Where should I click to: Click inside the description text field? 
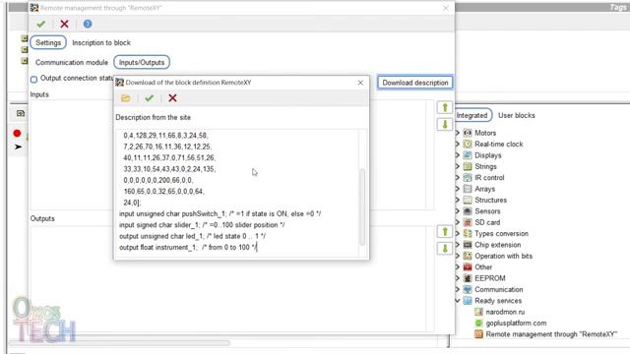point(237,193)
